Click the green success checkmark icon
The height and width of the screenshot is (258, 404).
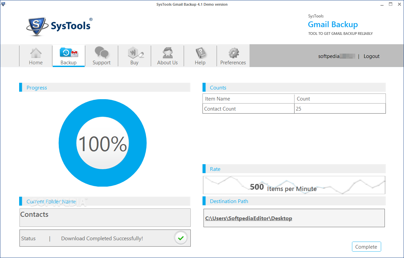tap(181, 238)
